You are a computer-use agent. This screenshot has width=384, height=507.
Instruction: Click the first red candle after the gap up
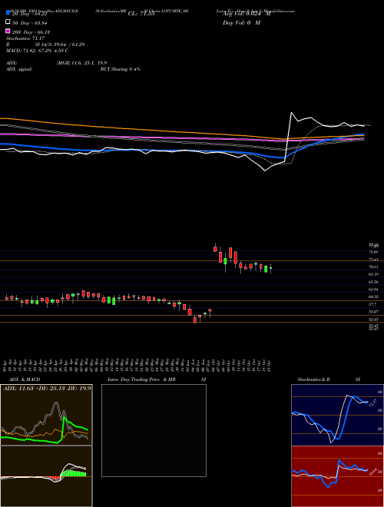(x=215, y=248)
